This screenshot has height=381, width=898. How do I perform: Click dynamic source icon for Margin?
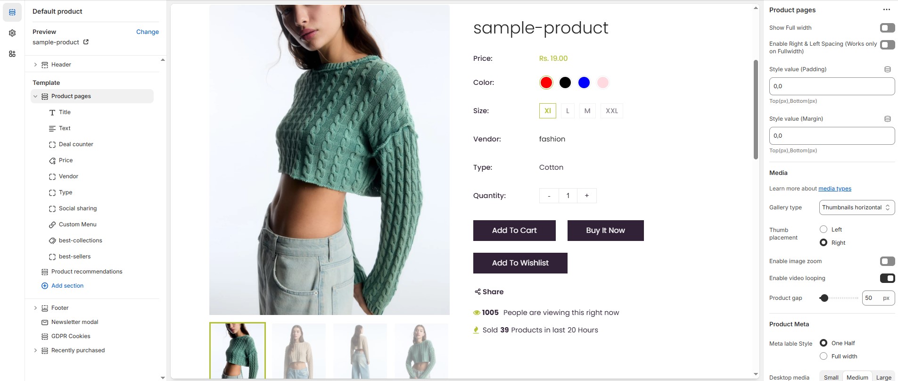(887, 119)
